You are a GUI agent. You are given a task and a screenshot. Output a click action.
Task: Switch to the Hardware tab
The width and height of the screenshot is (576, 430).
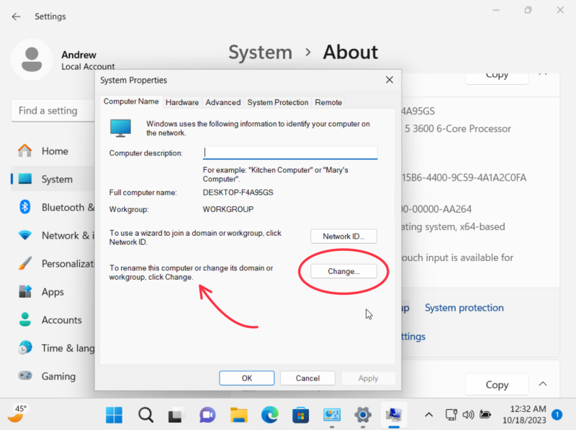coord(182,102)
